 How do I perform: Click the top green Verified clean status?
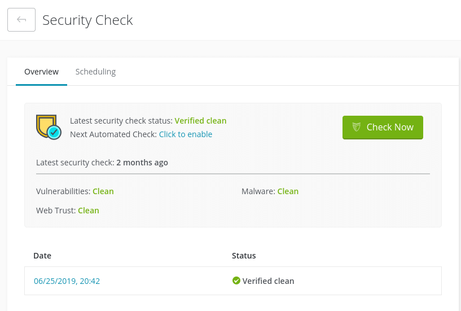pyautogui.click(x=200, y=121)
